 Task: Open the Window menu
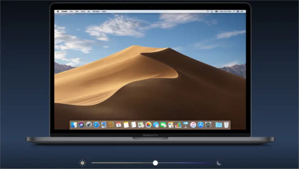(x=96, y=11)
